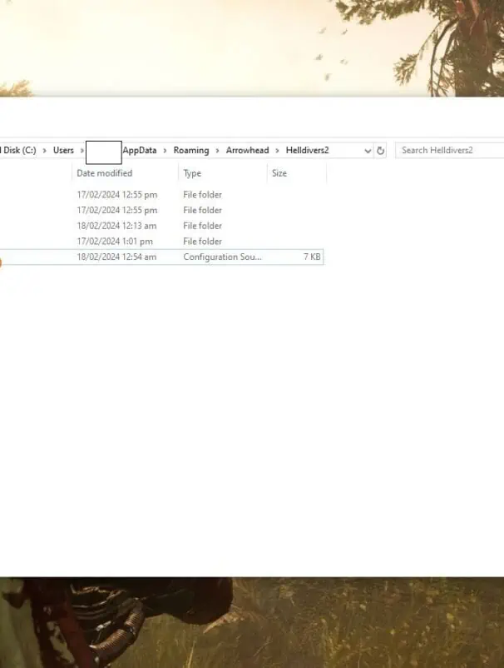504x668 pixels.
Task: Go to the Arrowhead breadcrumb
Action: point(248,151)
